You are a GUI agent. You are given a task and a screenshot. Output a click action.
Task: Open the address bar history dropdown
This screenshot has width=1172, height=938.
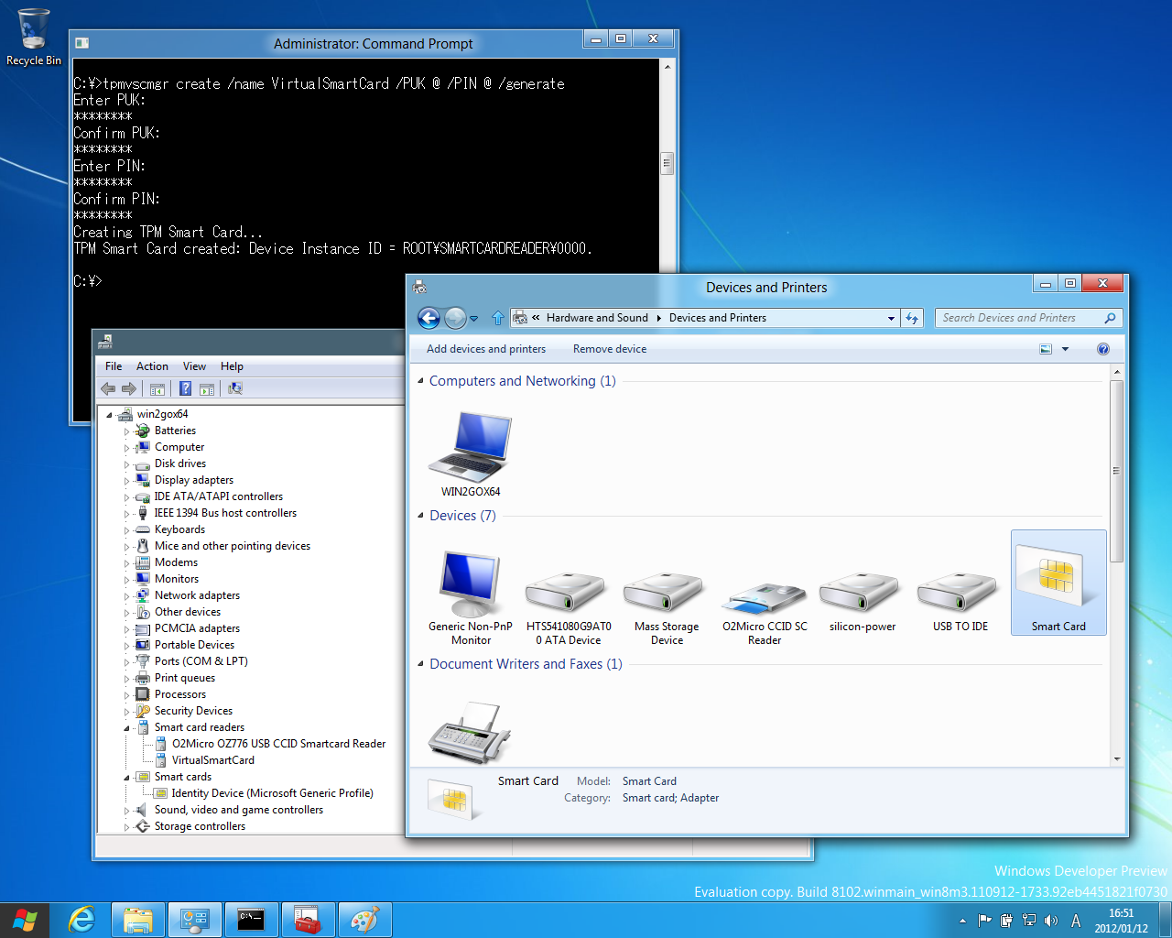(891, 318)
